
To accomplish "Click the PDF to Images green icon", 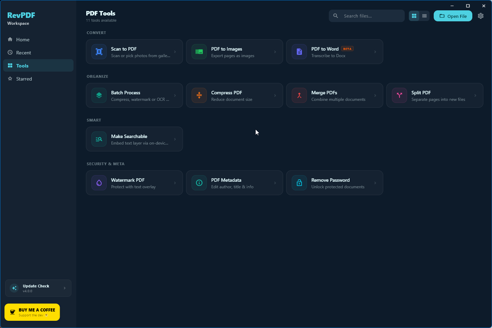I will point(199,52).
